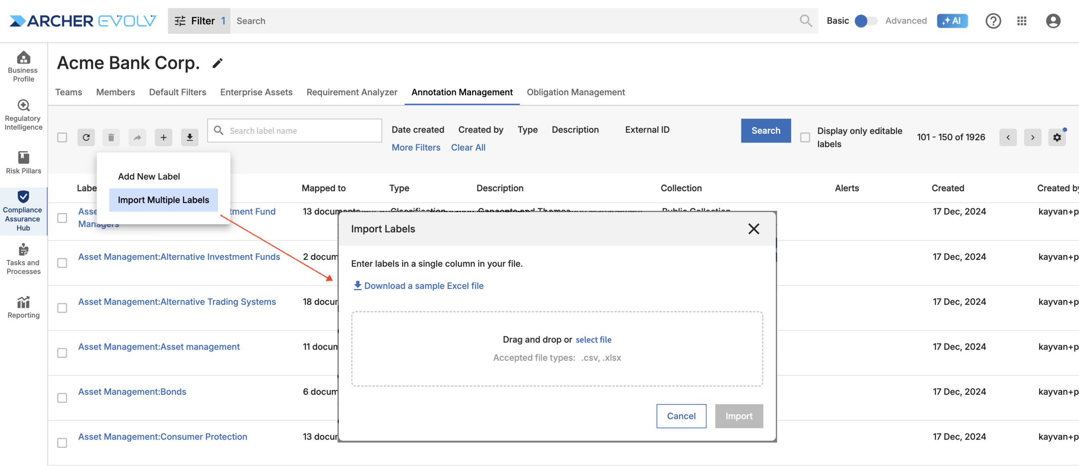Expand the Filter panel button

(x=199, y=21)
